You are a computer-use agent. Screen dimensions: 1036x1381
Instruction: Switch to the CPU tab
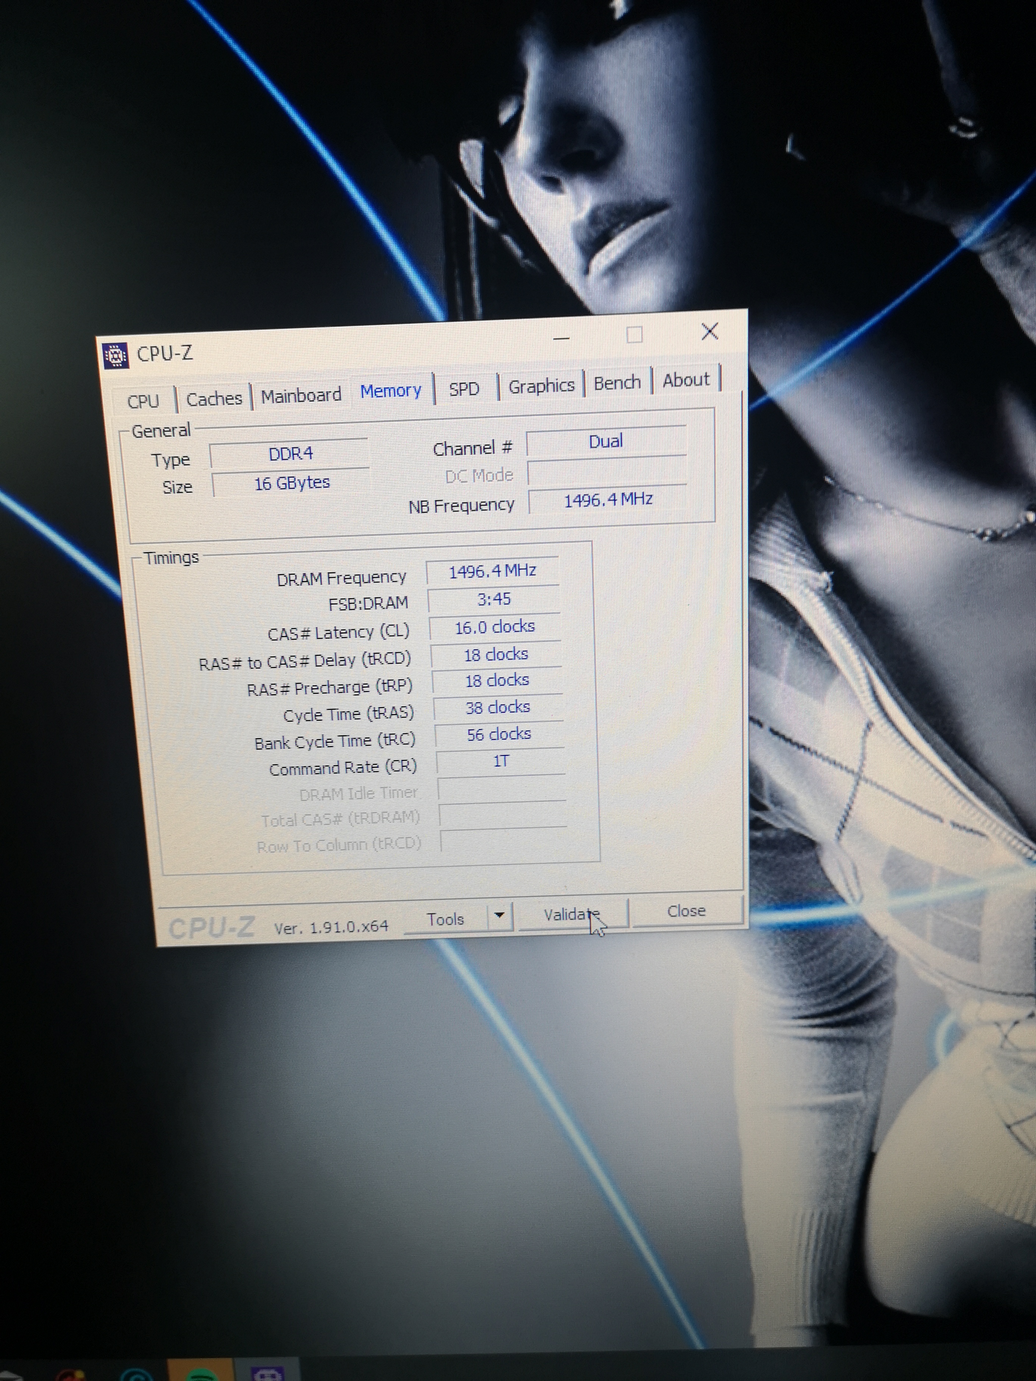tap(143, 401)
